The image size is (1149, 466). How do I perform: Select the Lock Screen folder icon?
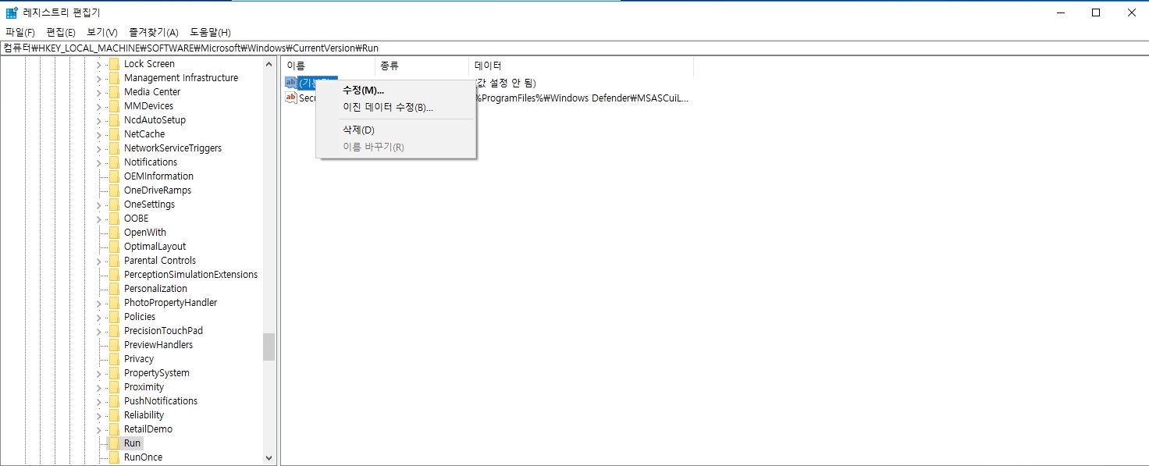click(x=114, y=64)
